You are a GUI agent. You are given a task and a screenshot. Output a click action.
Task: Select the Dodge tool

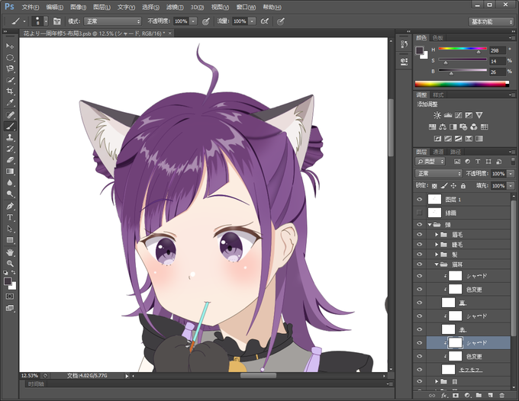click(10, 194)
